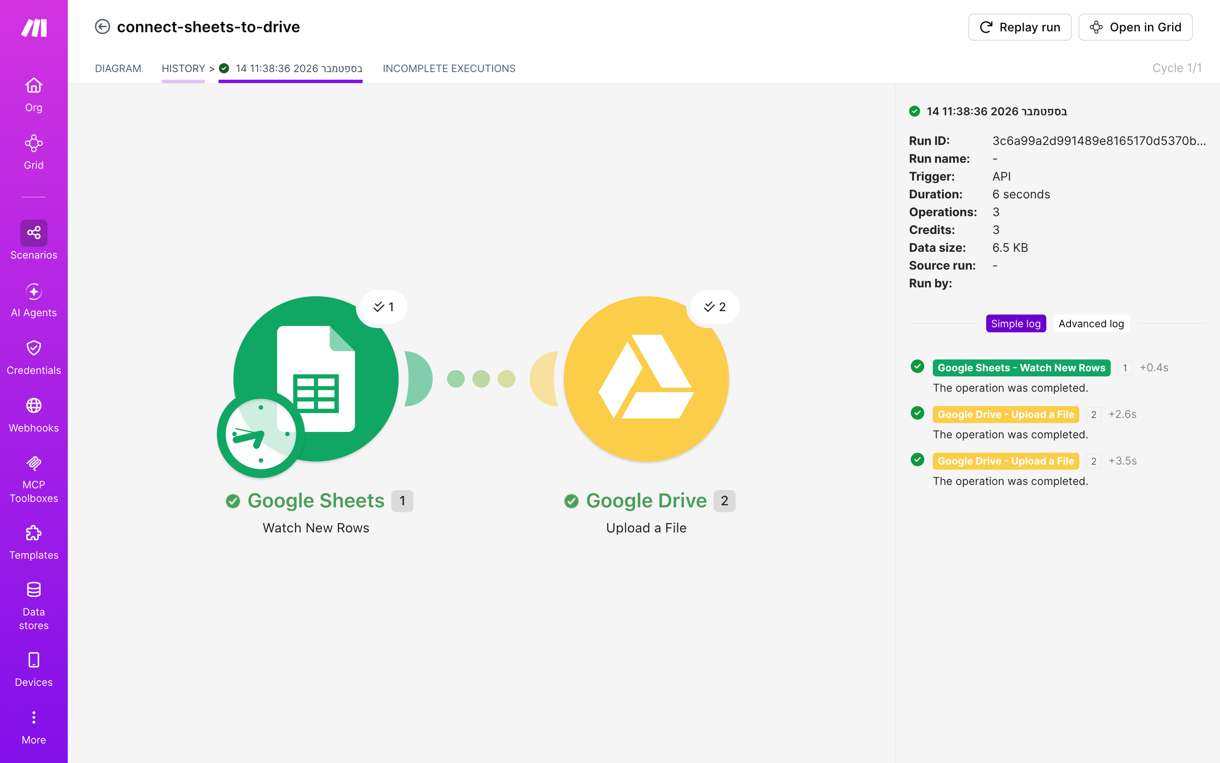Select the Simple log view
This screenshot has width=1220, height=763.
[1016, 323]
